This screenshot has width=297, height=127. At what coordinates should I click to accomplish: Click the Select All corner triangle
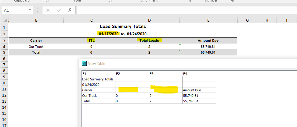tap(5, 21)
